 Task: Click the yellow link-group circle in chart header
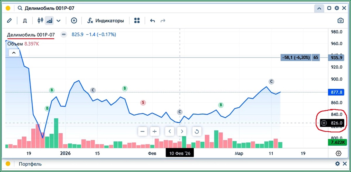tap(8, 8)
